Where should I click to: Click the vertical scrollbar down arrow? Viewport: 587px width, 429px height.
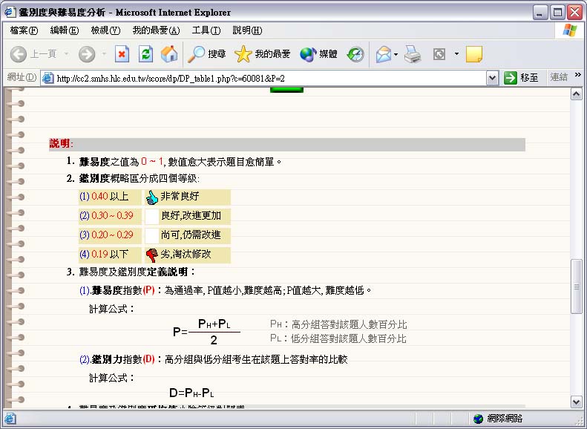[x=576, y=402]
